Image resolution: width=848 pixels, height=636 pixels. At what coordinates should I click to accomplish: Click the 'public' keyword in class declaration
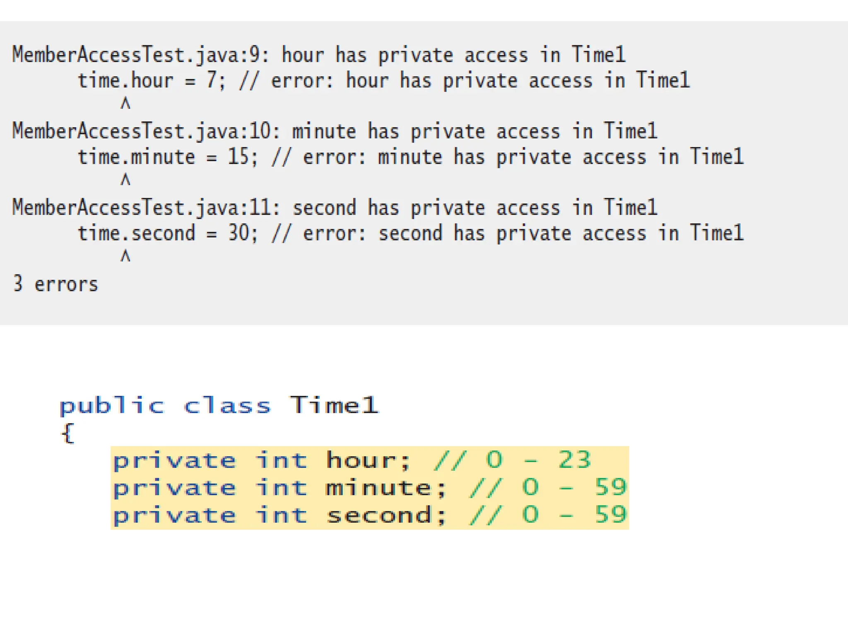click(x=112, y=405)
